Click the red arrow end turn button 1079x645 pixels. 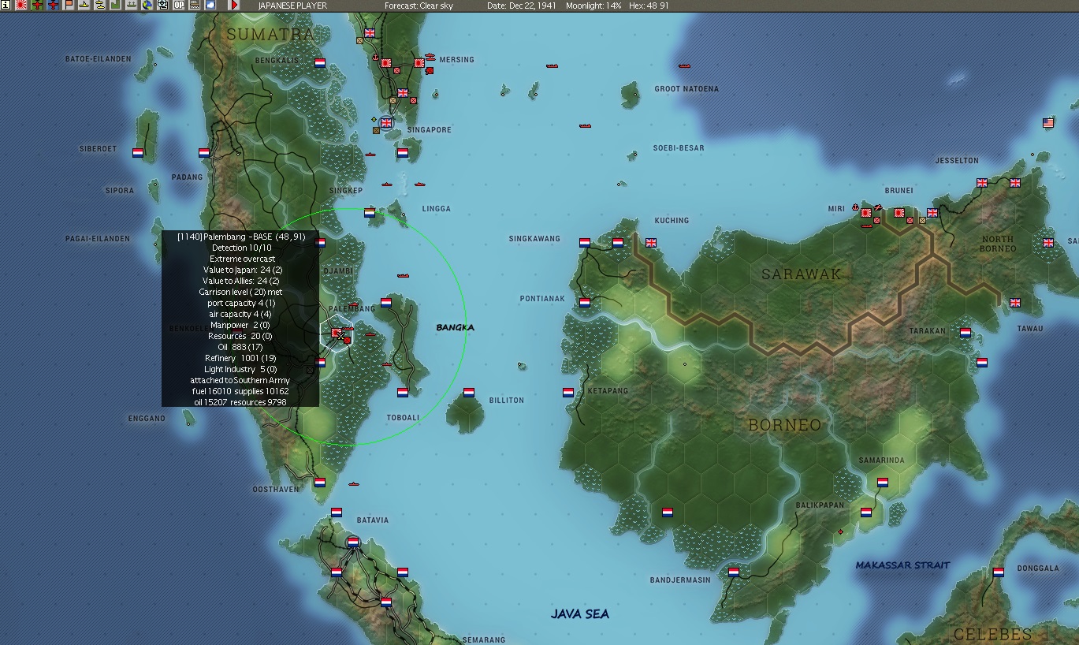[x=234, y=5]
